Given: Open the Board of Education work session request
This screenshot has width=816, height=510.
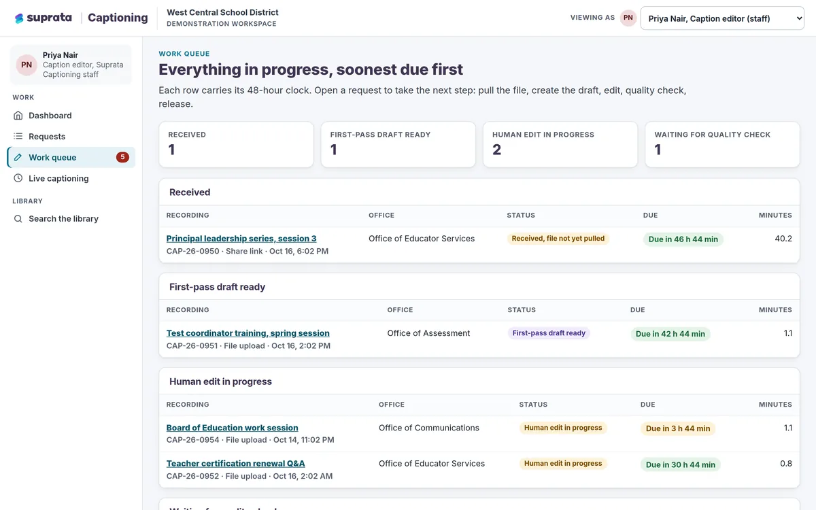Looking at the screenshot, I should pos(233,428).
